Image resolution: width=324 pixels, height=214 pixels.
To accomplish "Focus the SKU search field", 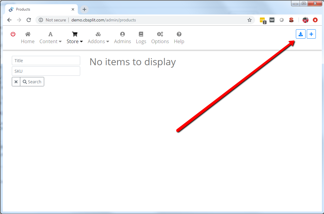I will 46,71.
